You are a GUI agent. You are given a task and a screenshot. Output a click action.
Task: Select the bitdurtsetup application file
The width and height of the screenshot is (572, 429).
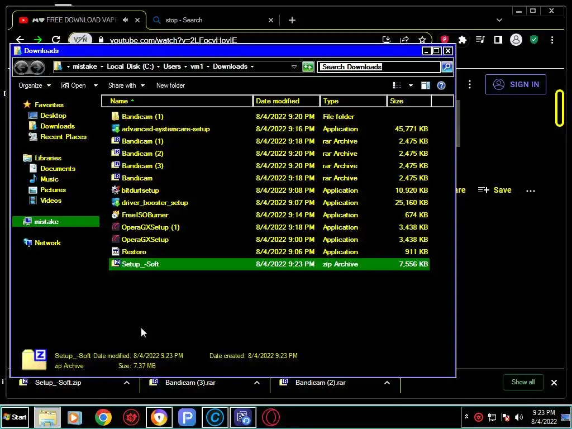(x=269, y=190)
